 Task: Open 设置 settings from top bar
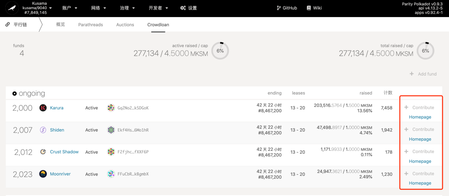pos(189,8)
